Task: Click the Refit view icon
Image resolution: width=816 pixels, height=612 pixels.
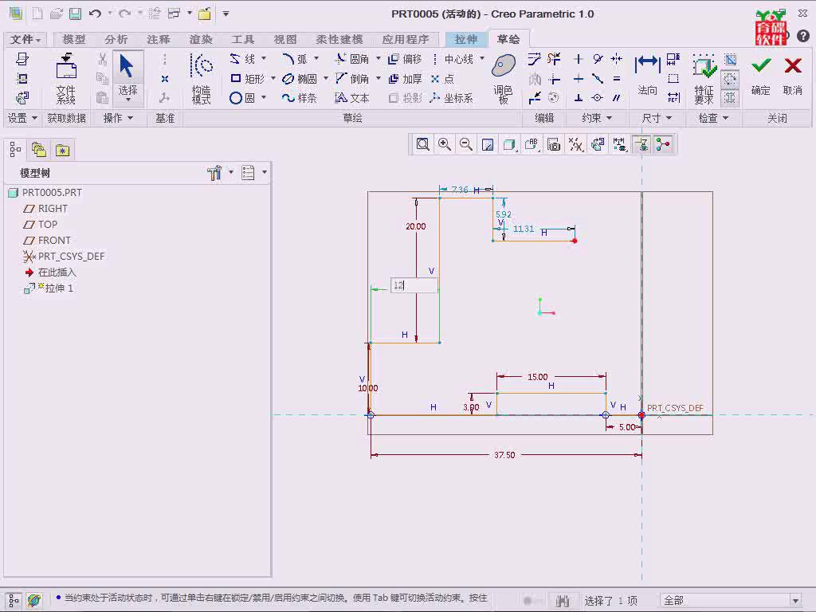Action: coord(422,144)
